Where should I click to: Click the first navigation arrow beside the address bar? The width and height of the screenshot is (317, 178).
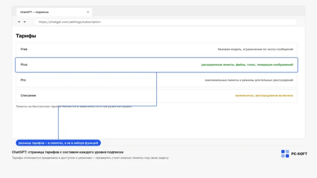pyautogui.click(x=19, y=22)
